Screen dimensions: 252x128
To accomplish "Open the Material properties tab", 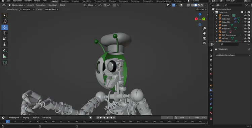I will click(x=211, y=113).
